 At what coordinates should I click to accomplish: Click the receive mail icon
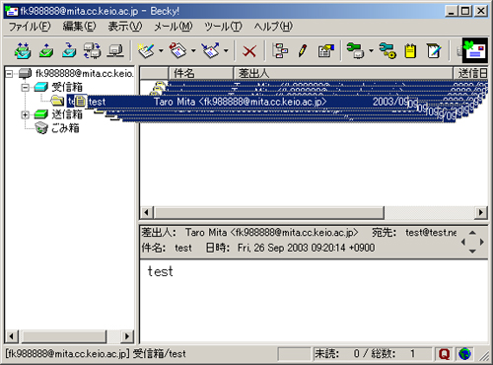[x=69, y=50]
